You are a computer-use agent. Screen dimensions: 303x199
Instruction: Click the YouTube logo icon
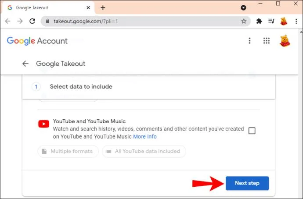pyautogui.click(x=43, y=124)
